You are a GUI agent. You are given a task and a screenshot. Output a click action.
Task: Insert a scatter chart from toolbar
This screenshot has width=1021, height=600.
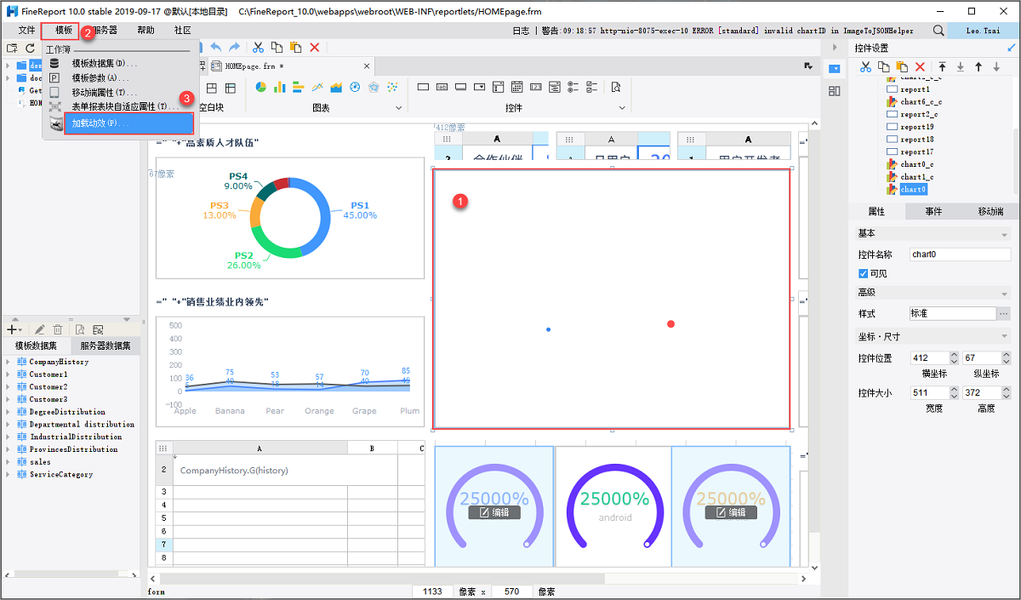(392, 87)
